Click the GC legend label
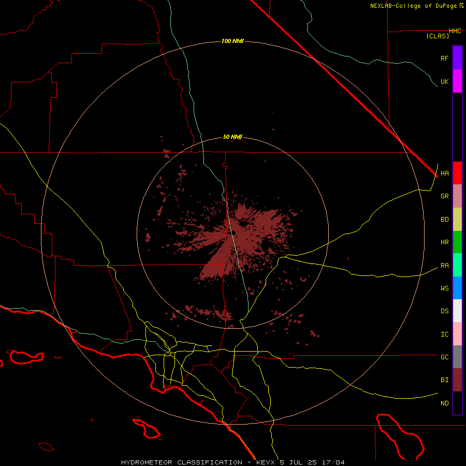Screen dimensions: 466x466 pos(444,357)
